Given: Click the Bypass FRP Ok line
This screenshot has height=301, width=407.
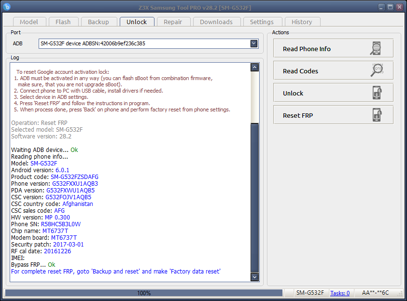Looking at the screenshot, I should tap(33, 265).
